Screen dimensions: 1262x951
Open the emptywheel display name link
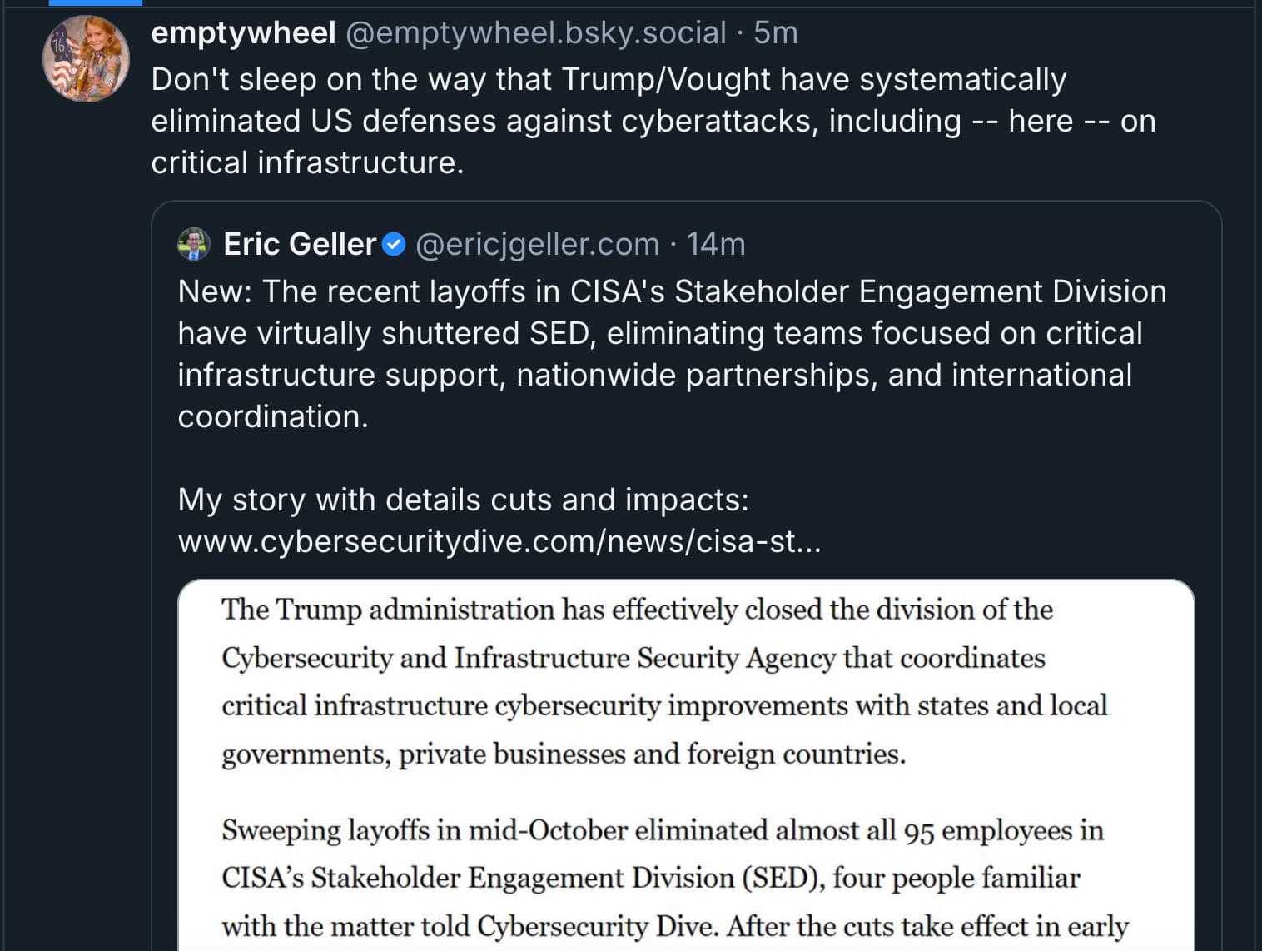(243, 33)
